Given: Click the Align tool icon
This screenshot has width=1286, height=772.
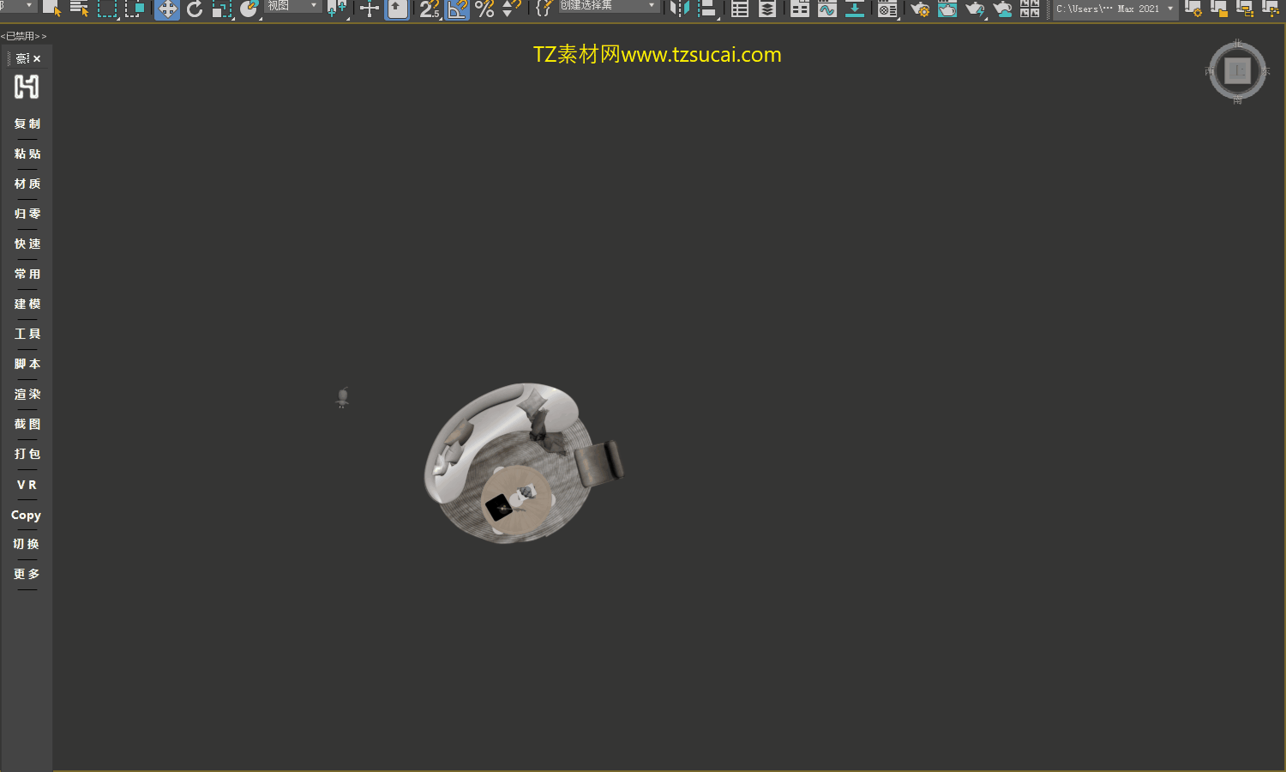Looking at the screenshot, I should pos(707,9).
